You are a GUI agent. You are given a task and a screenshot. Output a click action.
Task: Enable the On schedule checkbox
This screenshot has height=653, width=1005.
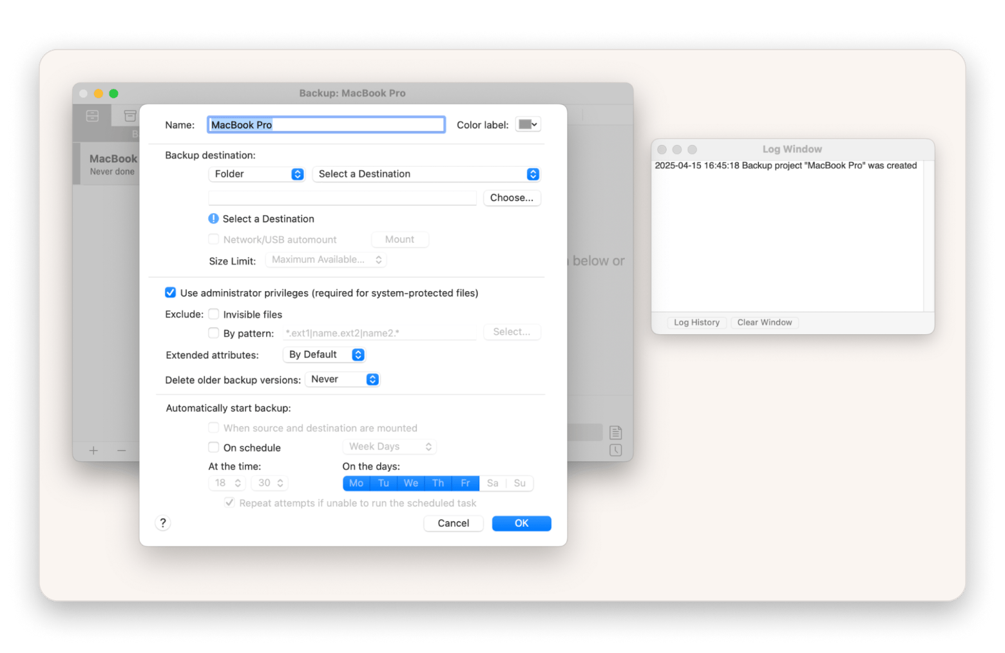pos(214,448)
